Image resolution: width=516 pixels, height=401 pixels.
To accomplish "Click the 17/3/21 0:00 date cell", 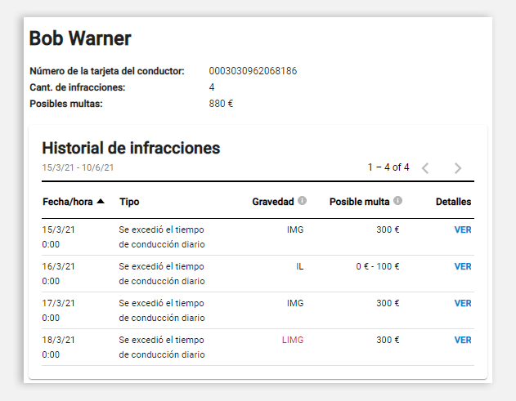I will [58, 310].
